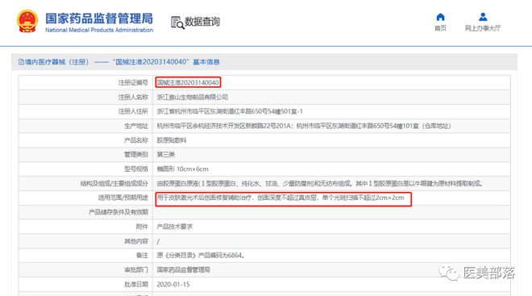This screenshot has width=532, height=296.
Task: Click the 产品名称 row label
Action: 136,140
